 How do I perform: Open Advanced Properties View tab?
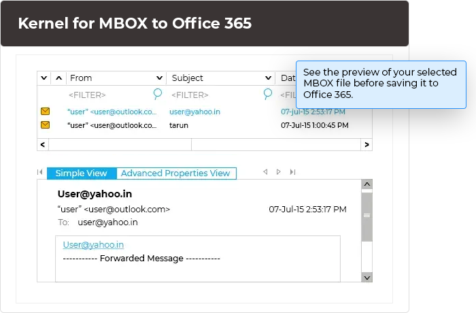[x=176, y=174]
